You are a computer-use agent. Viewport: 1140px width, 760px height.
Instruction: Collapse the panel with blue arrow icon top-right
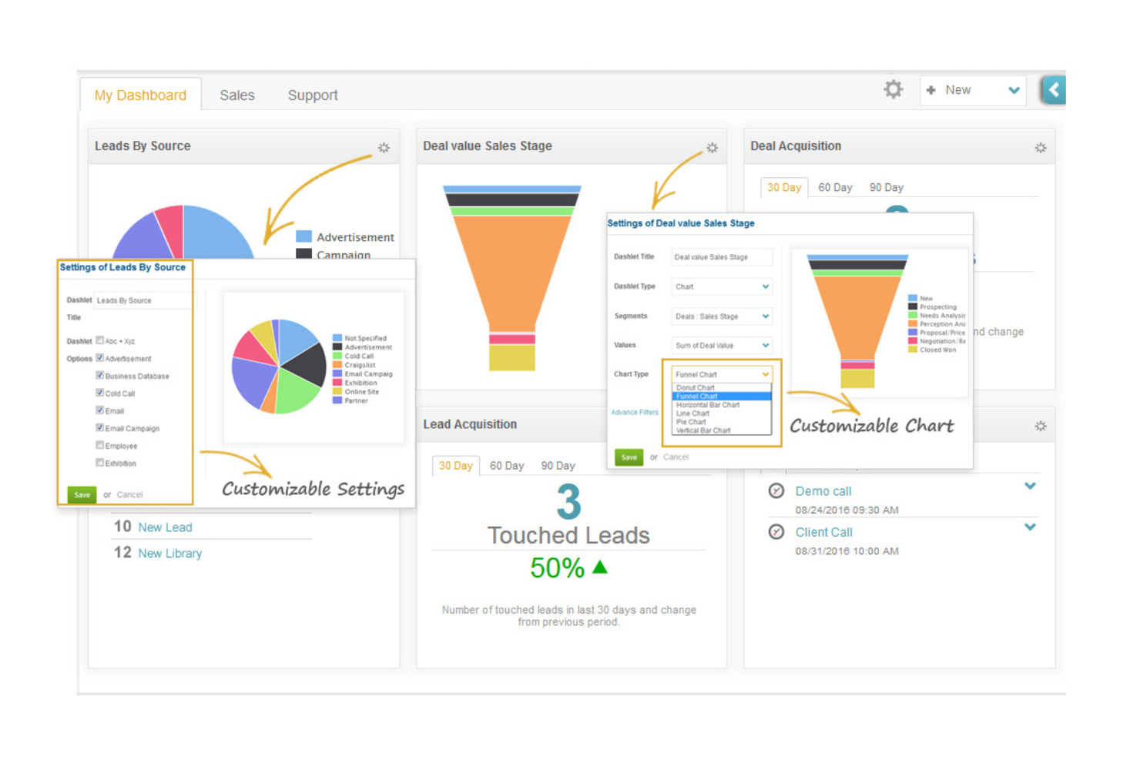(1054, 90)
